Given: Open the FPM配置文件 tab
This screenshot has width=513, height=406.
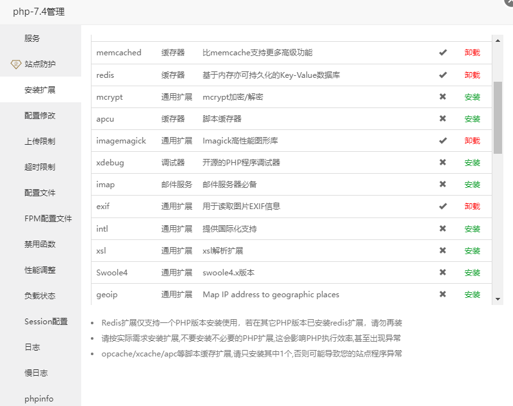Looking at the screenshot, I should click(x=41, y=219).
